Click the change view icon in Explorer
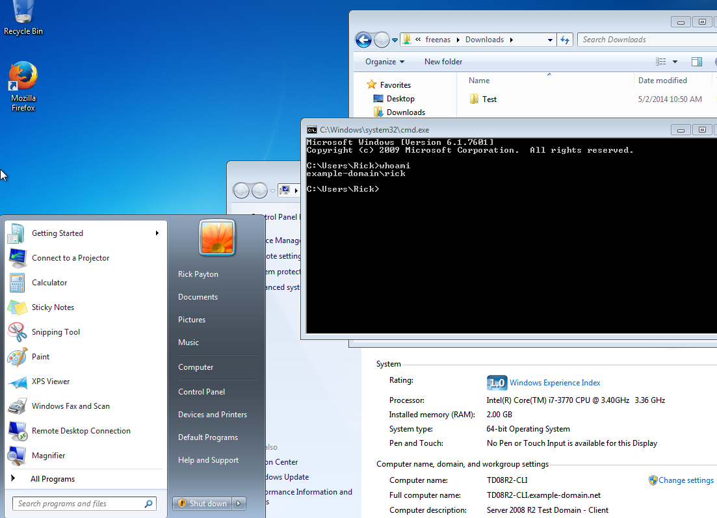Viewport: 717px width, 518px height. coord(660,62)
